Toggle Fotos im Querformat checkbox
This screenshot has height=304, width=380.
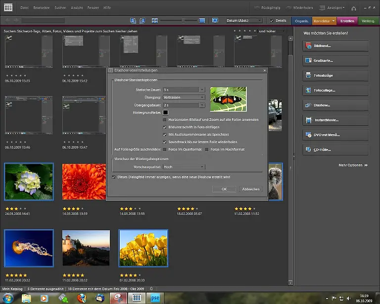click(165, 149)
